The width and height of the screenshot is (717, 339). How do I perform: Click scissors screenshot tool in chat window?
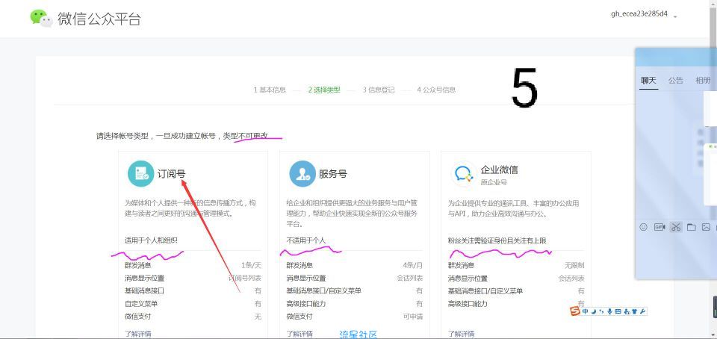676,226
